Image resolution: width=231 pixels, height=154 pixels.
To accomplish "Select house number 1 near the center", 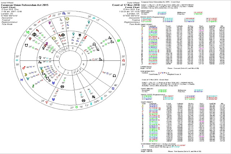I will click(x=58, y=67).
